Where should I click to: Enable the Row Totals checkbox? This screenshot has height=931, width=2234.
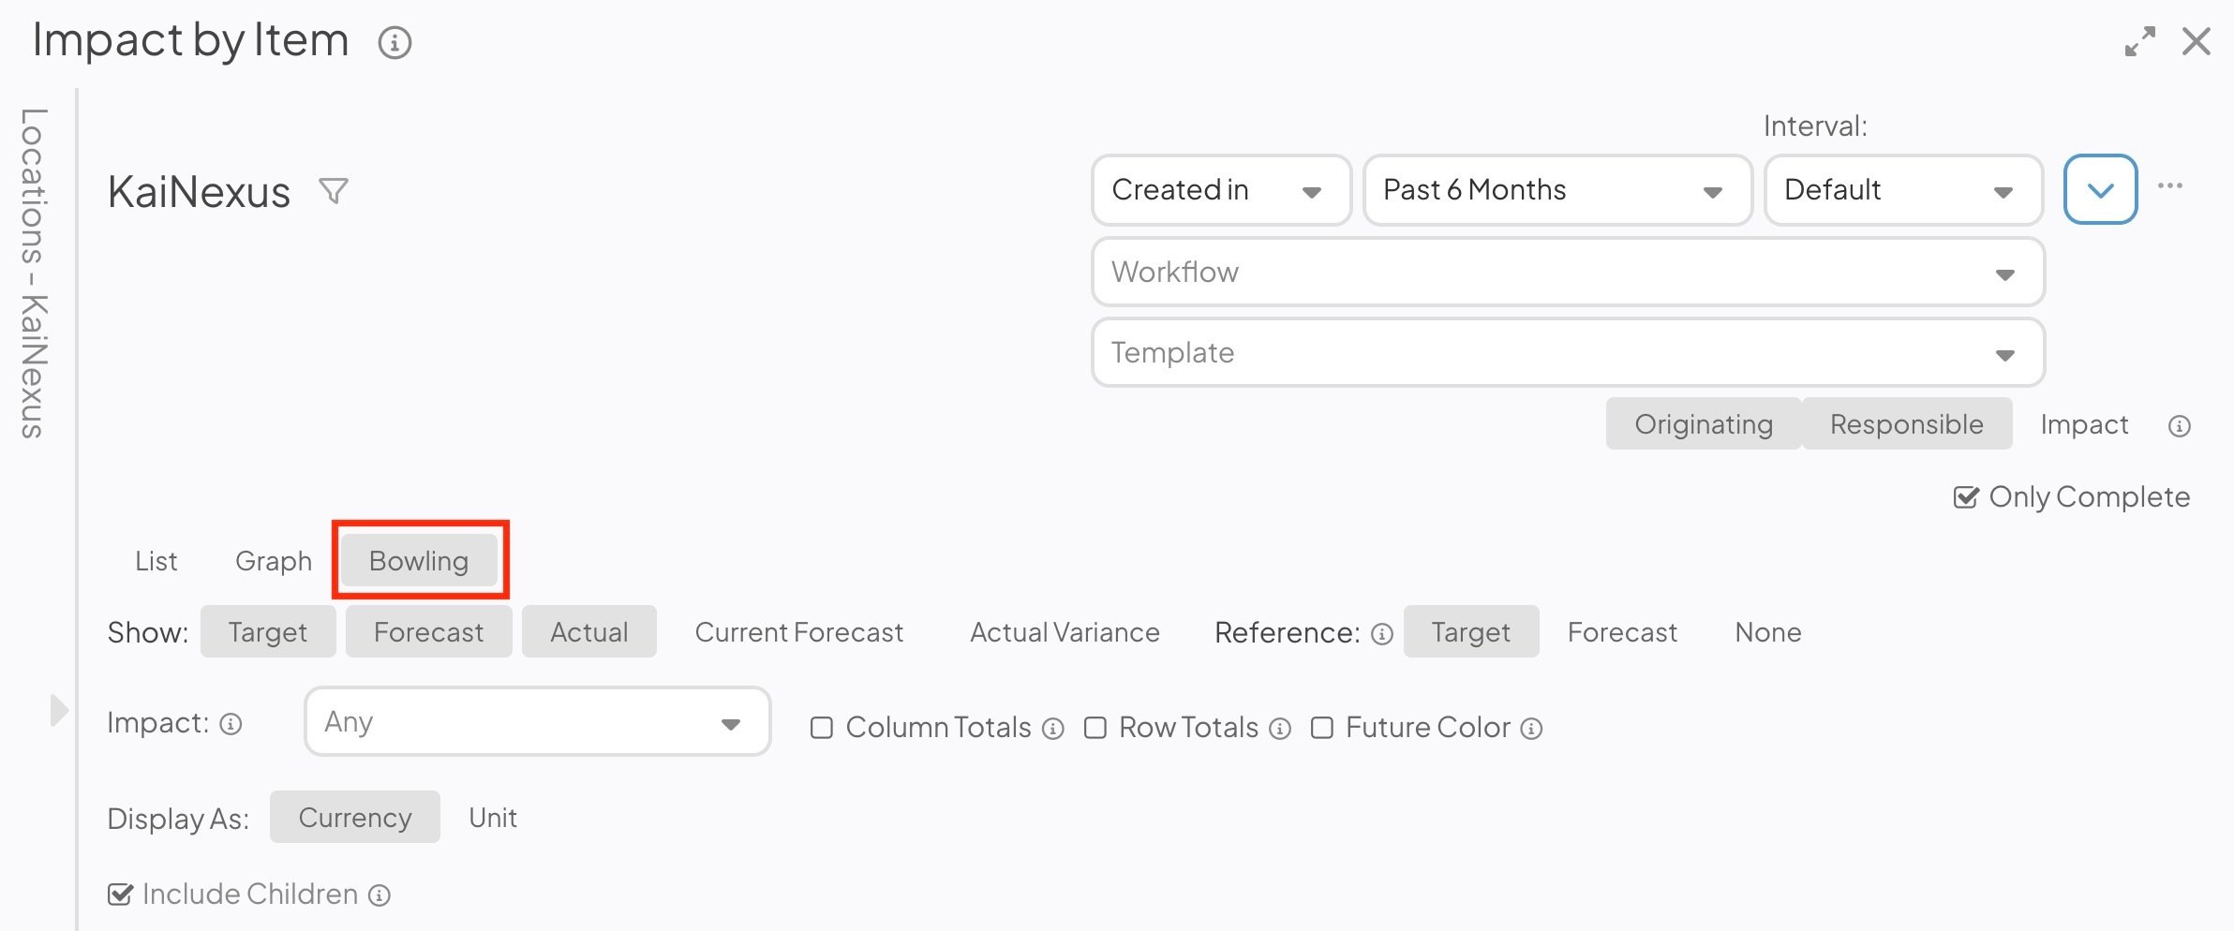1095,728
